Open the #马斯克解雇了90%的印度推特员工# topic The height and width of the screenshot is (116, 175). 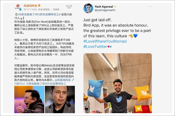click(39, 14)
